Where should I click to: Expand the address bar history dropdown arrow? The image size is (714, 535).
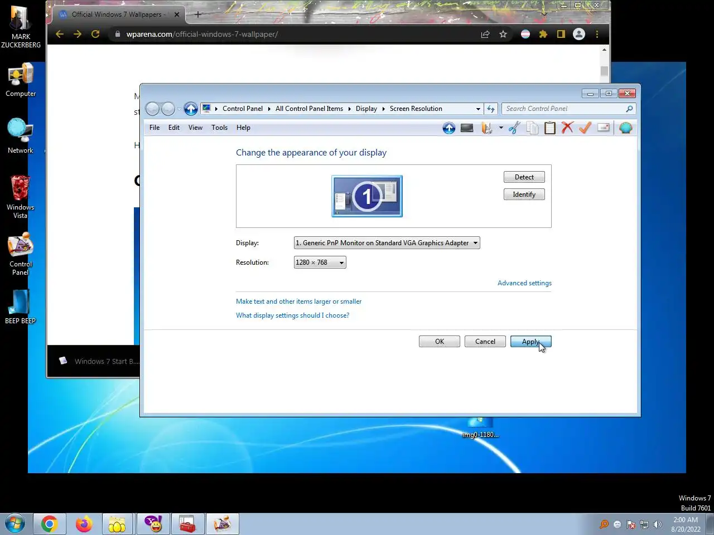(x=478, y=109)
